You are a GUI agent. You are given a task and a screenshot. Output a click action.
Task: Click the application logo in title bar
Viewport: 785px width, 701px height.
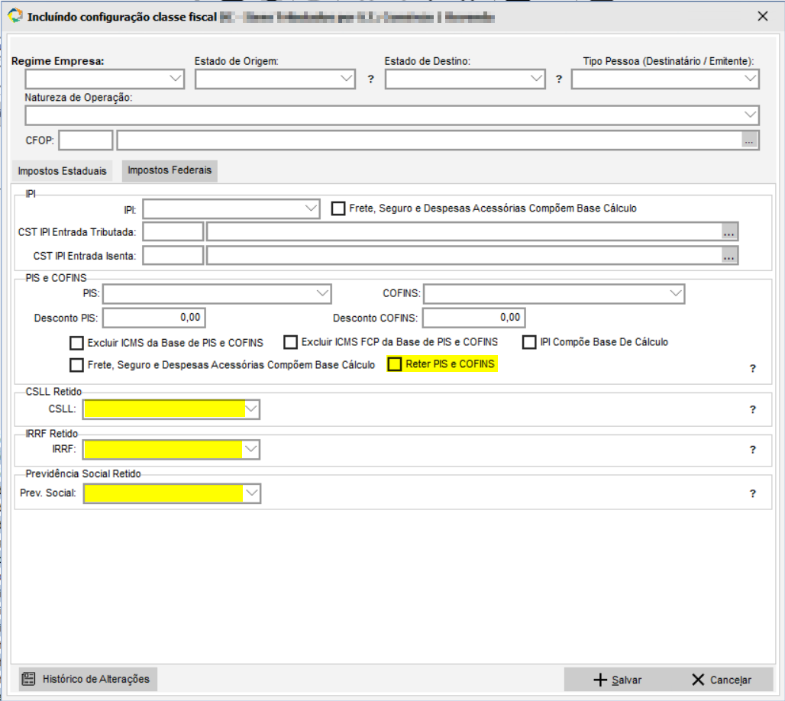(x=15, y=16)
